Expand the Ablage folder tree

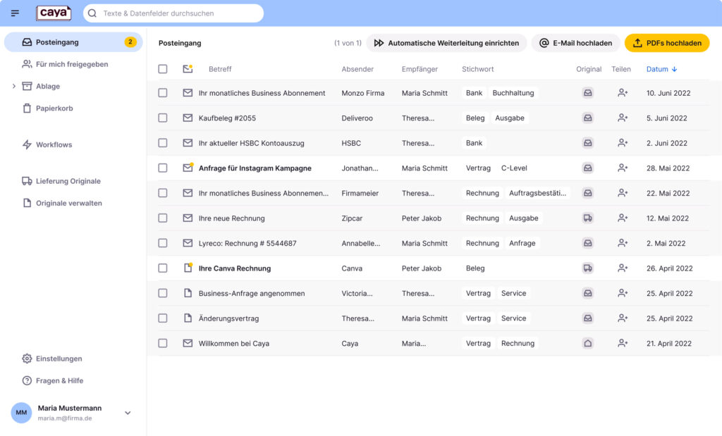pyautogui.click(x=14, y=86)
